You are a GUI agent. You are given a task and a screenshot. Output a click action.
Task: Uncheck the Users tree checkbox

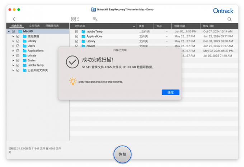[18, 46]
